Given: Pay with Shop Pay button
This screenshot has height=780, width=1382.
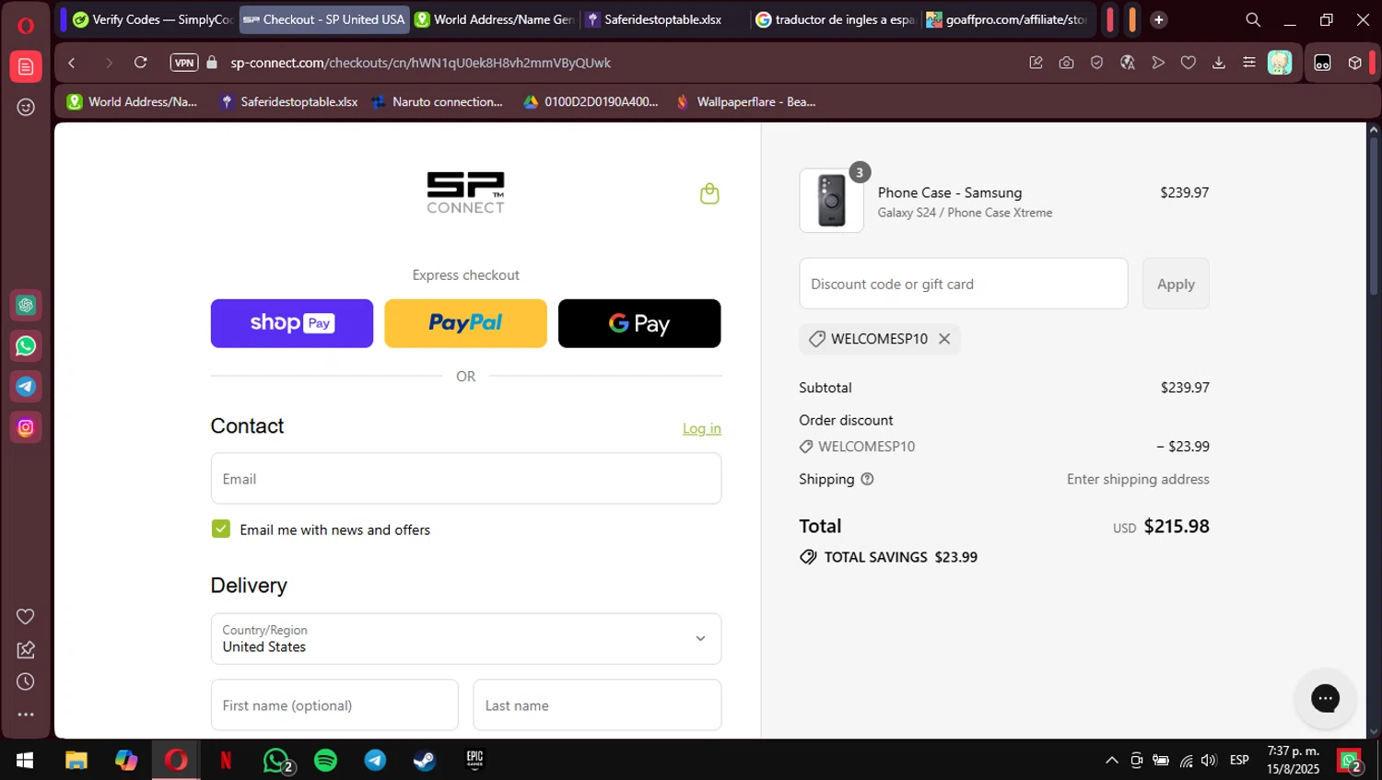Looking at the screenshot, I should tap(292, 323).
